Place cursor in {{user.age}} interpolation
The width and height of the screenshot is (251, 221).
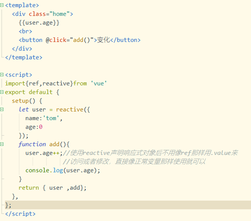click(39, 23)
